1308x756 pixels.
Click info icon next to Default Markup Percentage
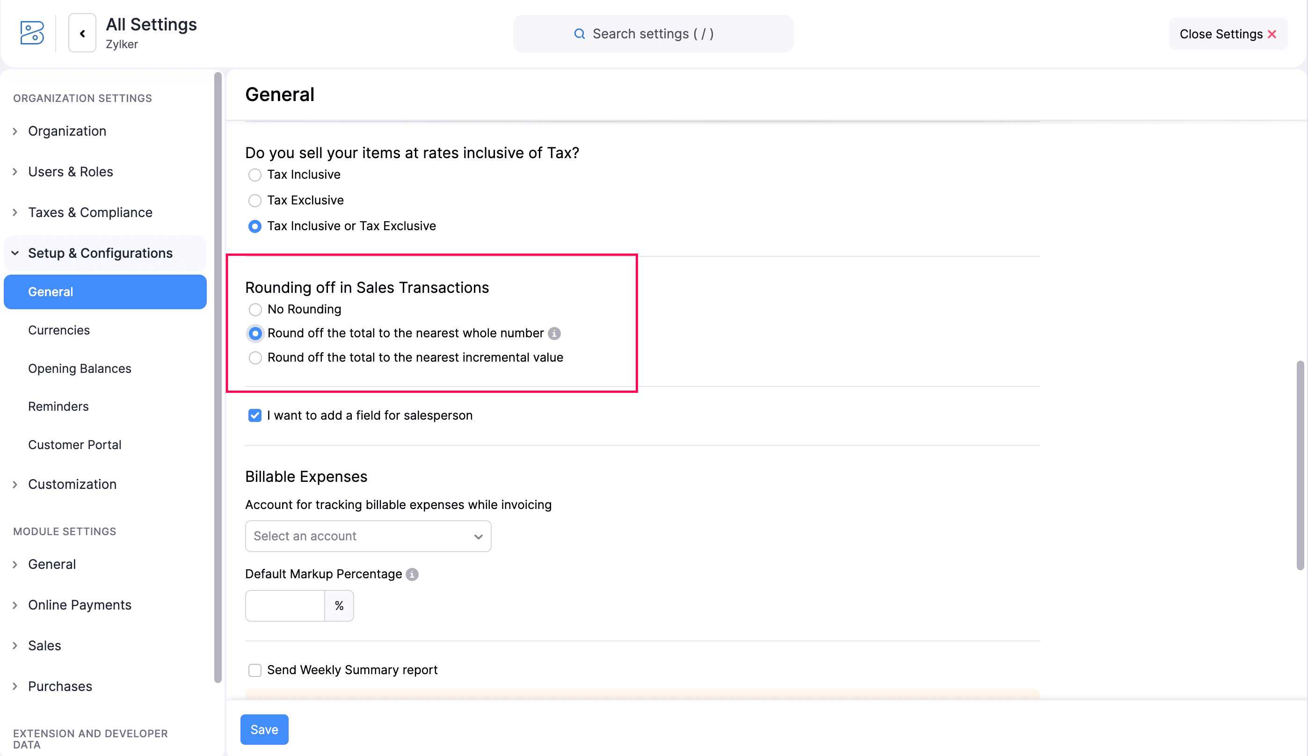(412, 574)
